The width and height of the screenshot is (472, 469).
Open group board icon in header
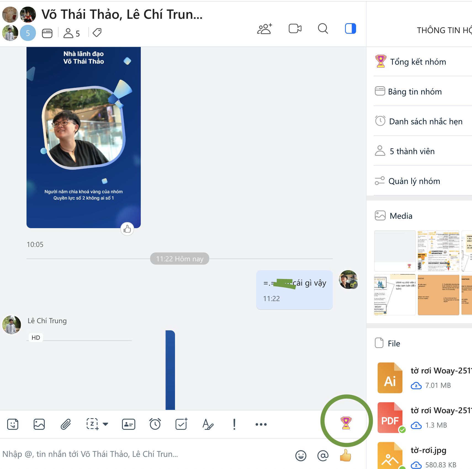(x=47, y=33)
